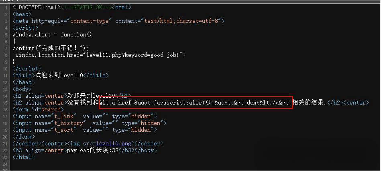Screen dimensions: 381x171
Task: Click the <form id=search> tag
Action: coord(38,109)
